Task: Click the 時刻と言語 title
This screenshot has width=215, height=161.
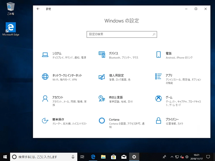Action: [x=116, y=97]
